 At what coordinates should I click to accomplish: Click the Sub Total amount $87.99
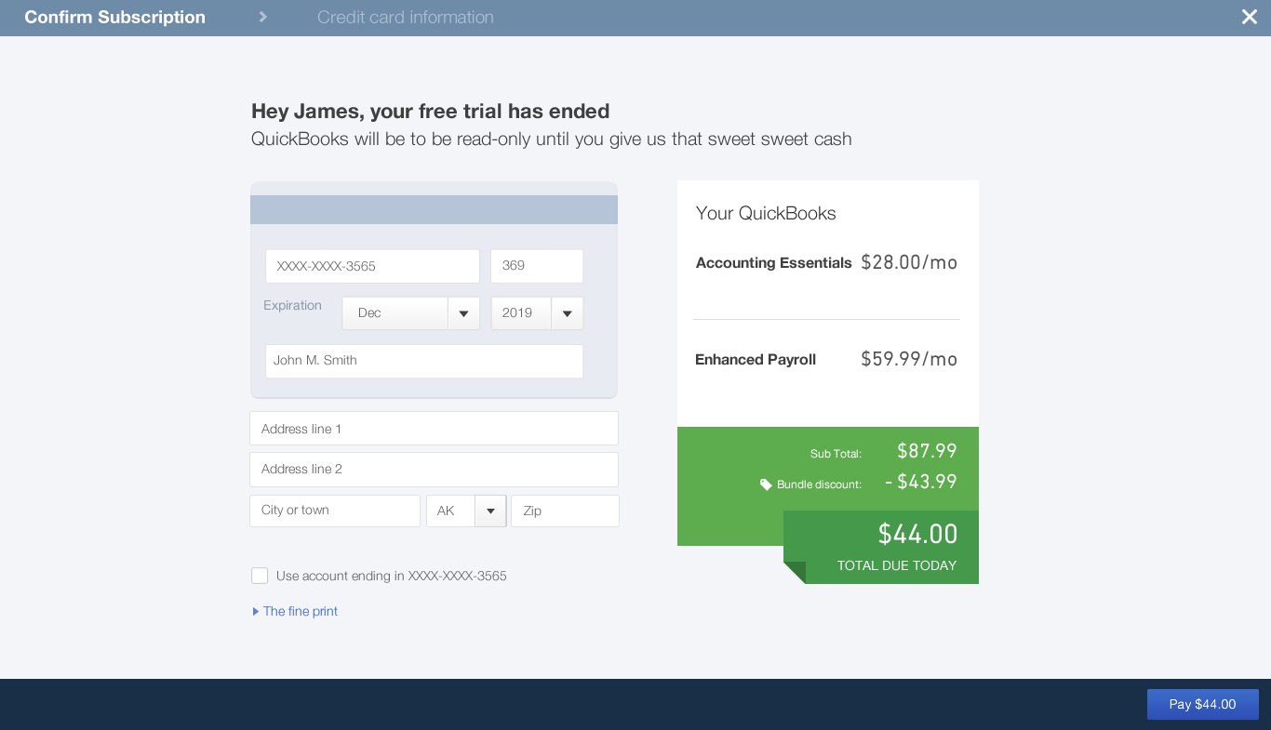[x=927, y=451]
